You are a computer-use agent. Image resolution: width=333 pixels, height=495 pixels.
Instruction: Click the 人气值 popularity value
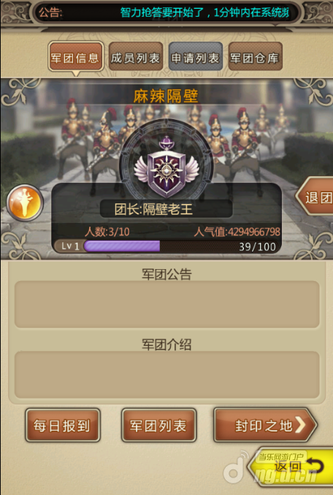tap(237, 232)
